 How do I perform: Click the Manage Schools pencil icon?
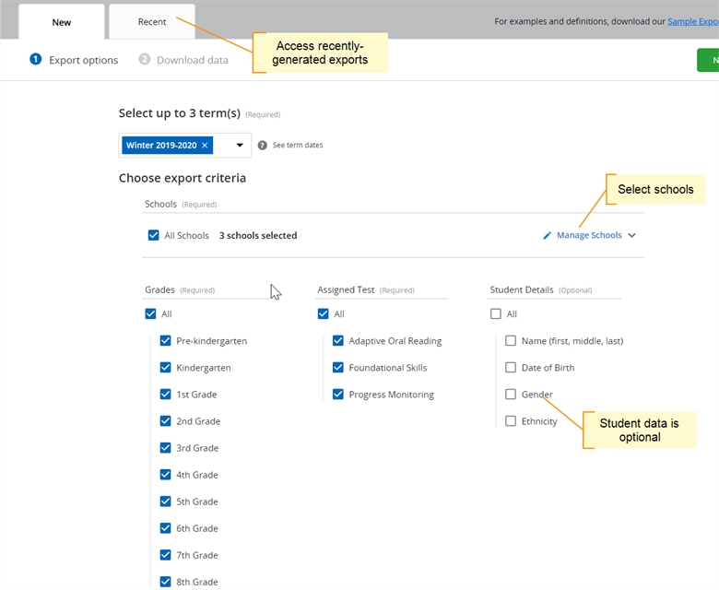tap(548, 236)
